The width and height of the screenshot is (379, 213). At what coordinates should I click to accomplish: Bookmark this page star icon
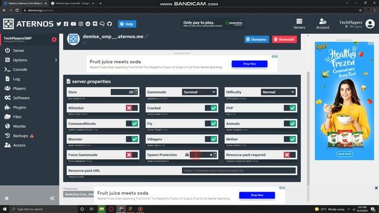click(x=361, y=11)
